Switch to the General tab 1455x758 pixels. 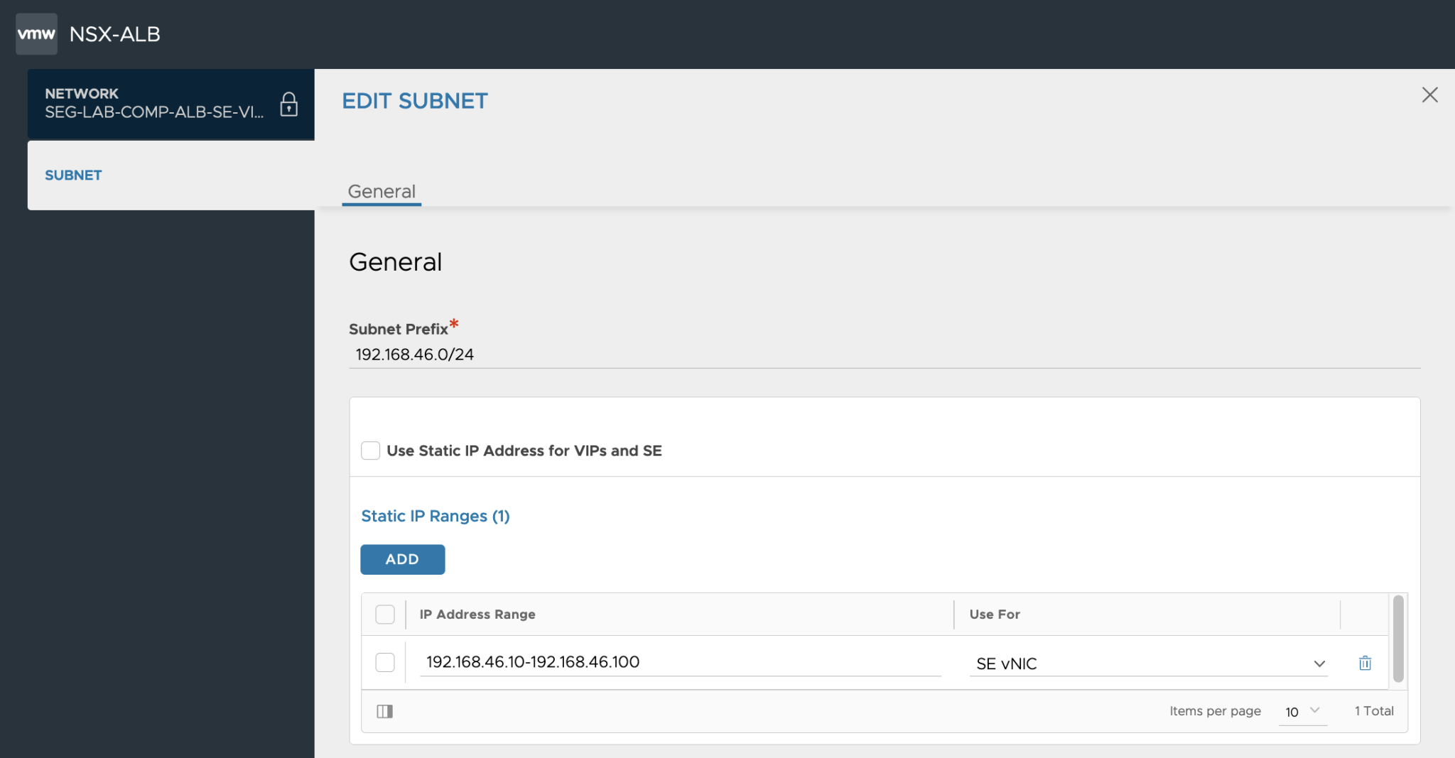click(x=381, y=191)
